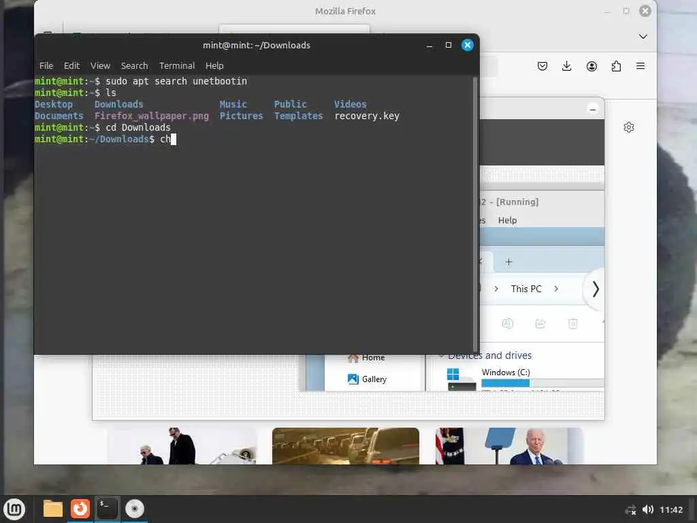Open clock calendar showing 11:42
Image resolution: width=697 pixels, height=523 pixels.
pos(670,509)
